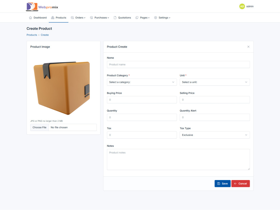Expand the Purchases menu

click(99, 18)
